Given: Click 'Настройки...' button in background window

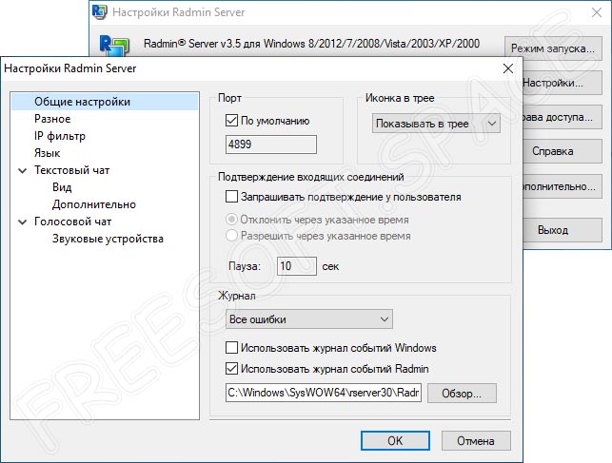Looking at the screenshot, I should (x=563, y=83).
